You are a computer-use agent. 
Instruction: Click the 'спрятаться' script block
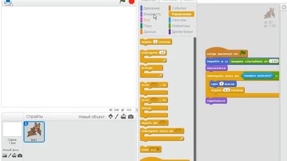pyautogui.click(x=216, y=101)
